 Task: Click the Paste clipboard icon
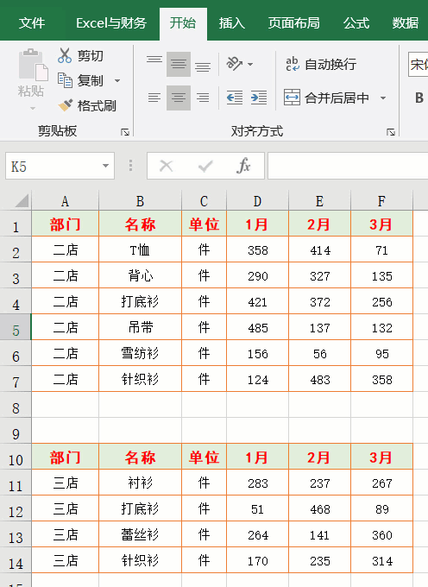(x=33, y=65)
